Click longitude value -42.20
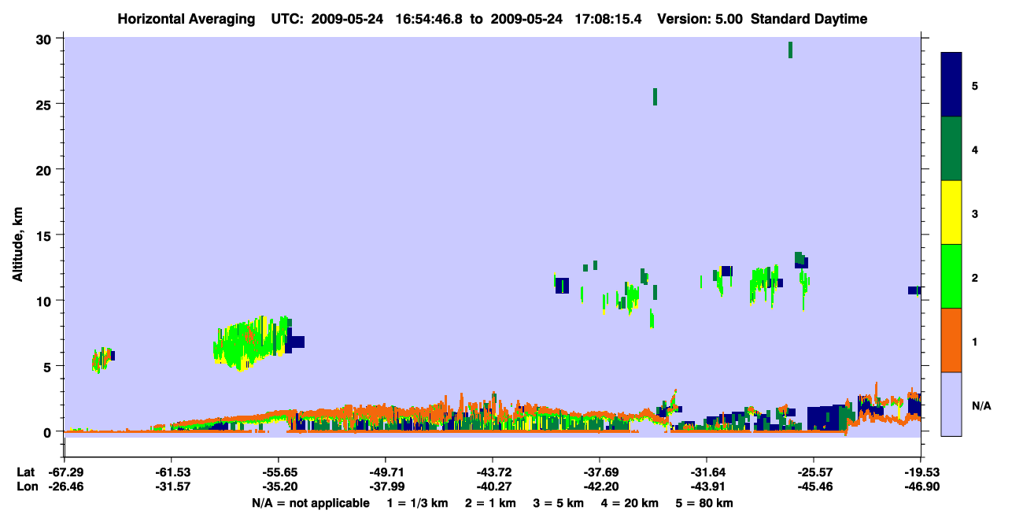 tap(600, 486)
